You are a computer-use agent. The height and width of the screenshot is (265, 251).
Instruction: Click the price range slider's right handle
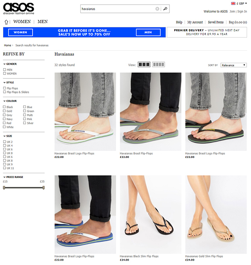[x=44, y=188]
